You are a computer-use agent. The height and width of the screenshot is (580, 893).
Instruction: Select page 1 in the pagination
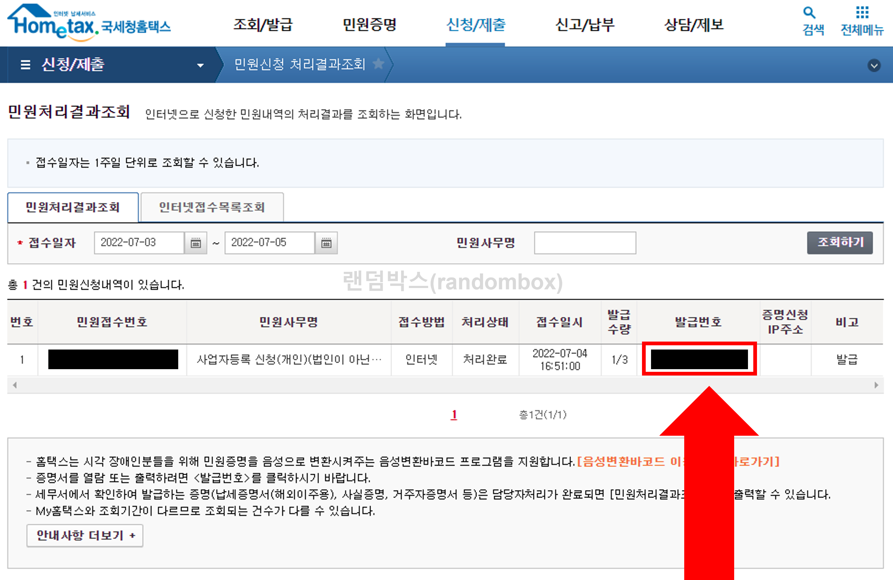454,415
